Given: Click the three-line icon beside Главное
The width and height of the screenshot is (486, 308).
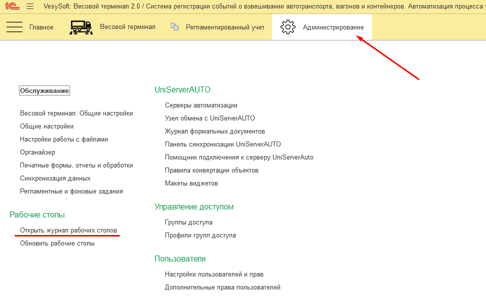Looking at the screenshot, I should tap(14, 27).
